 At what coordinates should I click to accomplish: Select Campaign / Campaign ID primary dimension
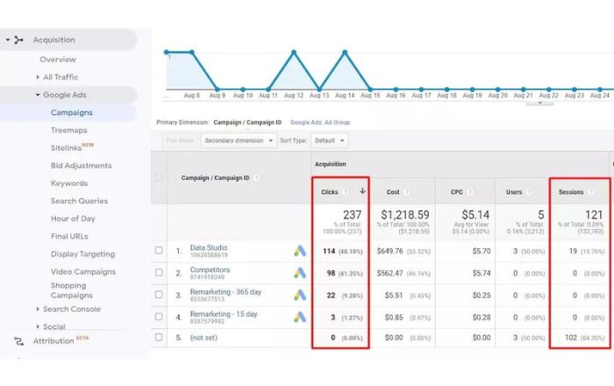click(x=247, y=123)
